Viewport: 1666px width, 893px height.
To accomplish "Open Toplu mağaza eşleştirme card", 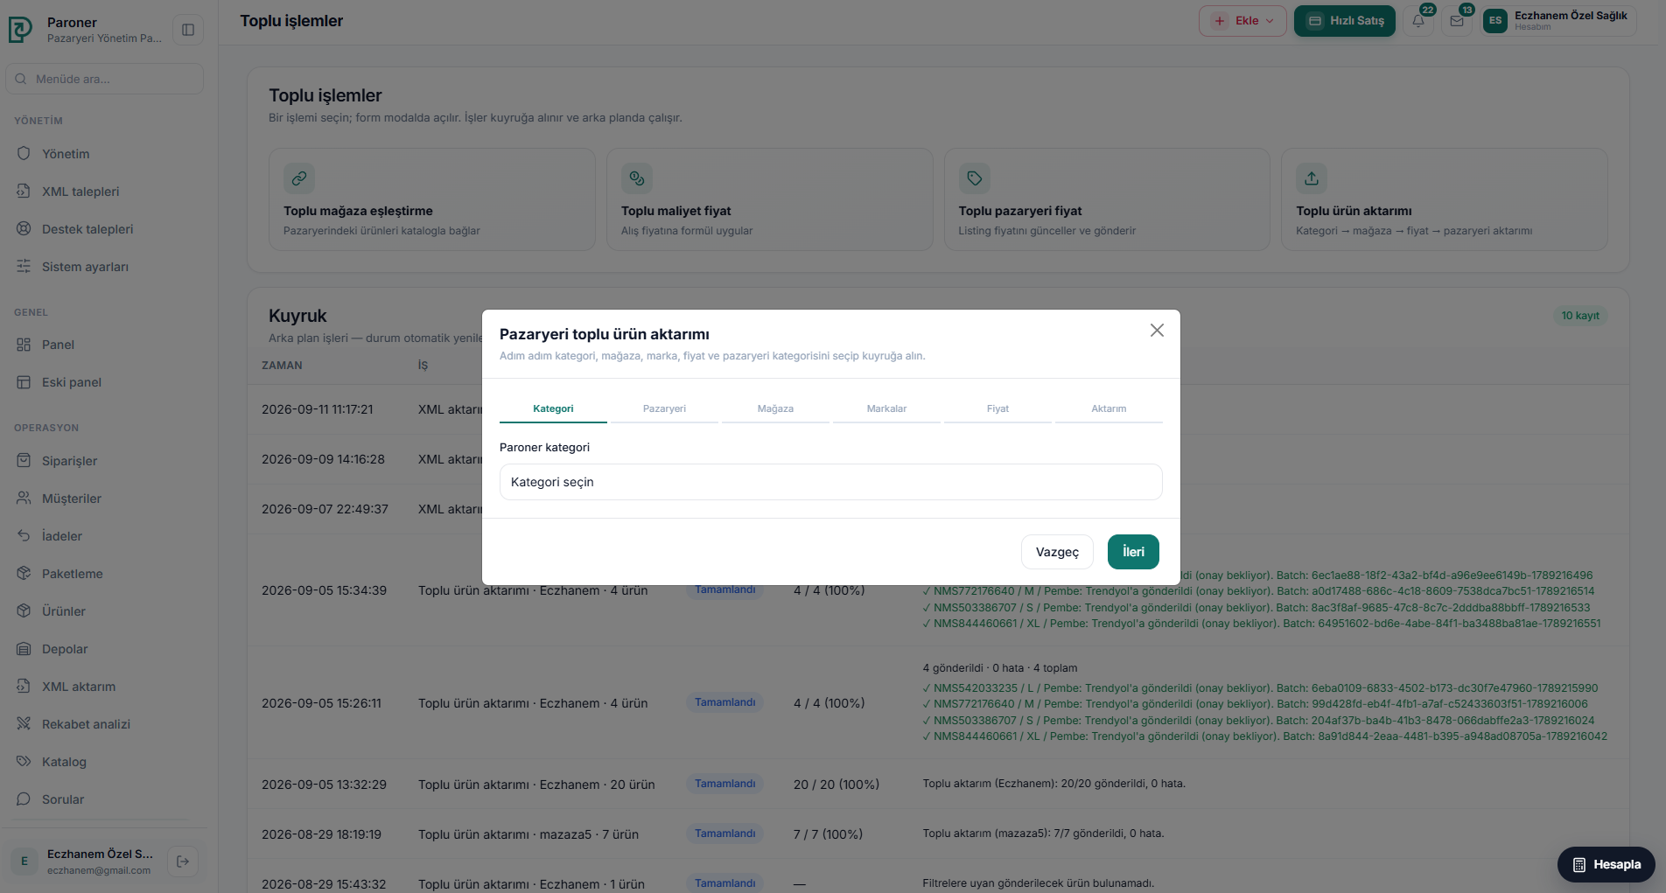I will [432, 199].
